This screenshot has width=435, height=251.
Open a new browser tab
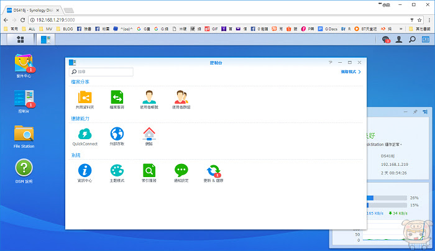click(x=69, y=11)
